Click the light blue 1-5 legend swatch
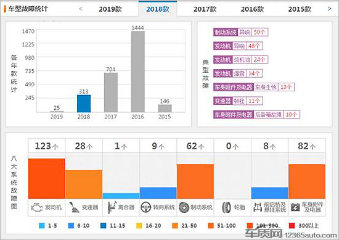Viewport: 339px width, 240px height. click(42, 226)
